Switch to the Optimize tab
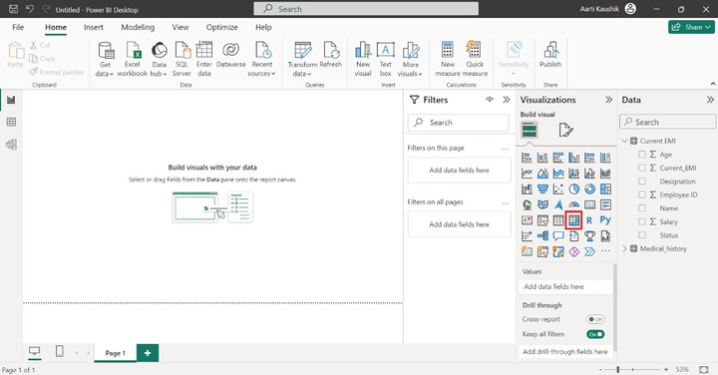Screen dimensions: 718x375 tap(221, 27)
